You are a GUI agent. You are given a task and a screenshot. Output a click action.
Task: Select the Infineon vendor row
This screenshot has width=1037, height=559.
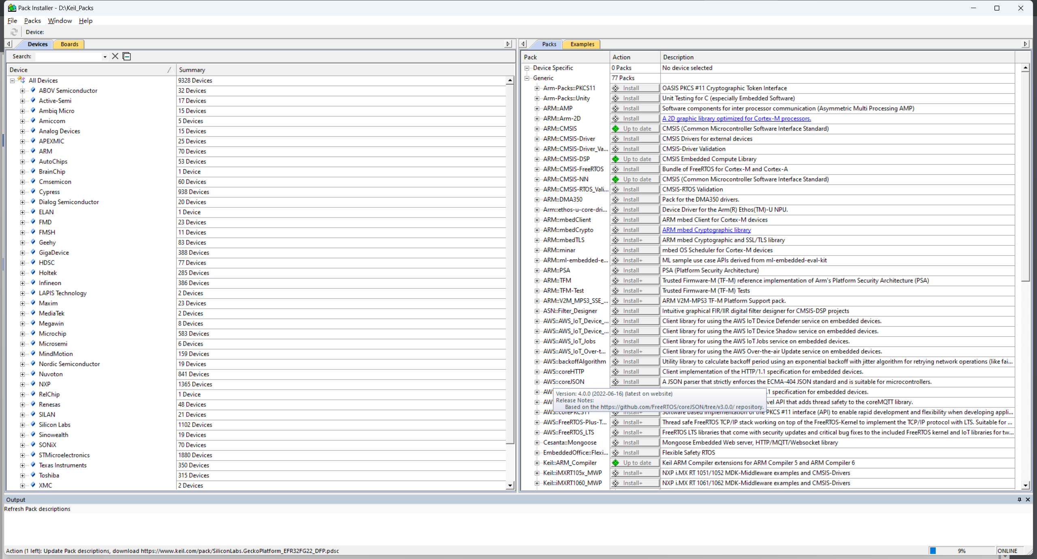pyautogui.click(x=256, y=283)
